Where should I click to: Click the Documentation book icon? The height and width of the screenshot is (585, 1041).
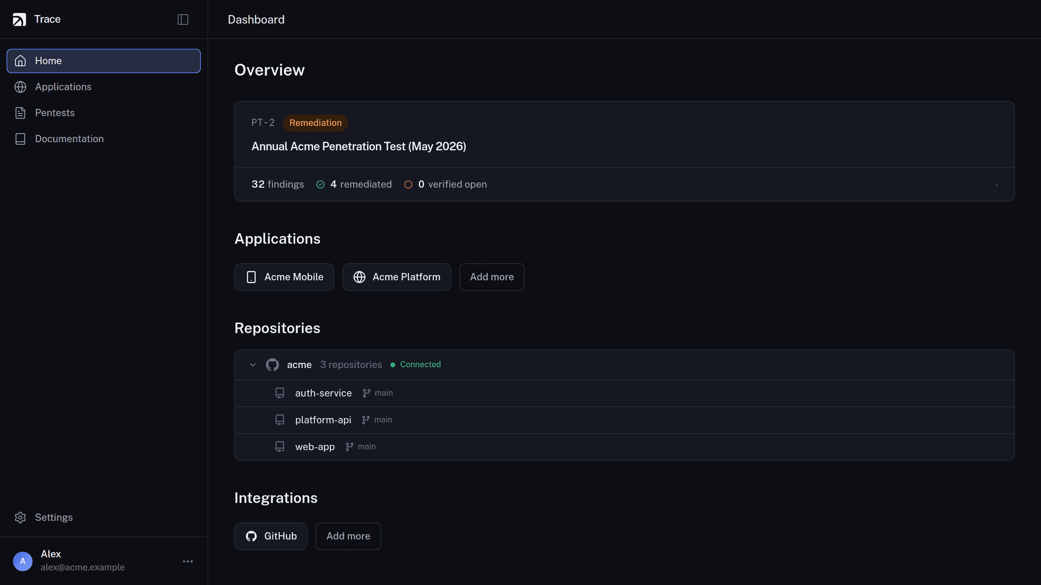[20, 139]
